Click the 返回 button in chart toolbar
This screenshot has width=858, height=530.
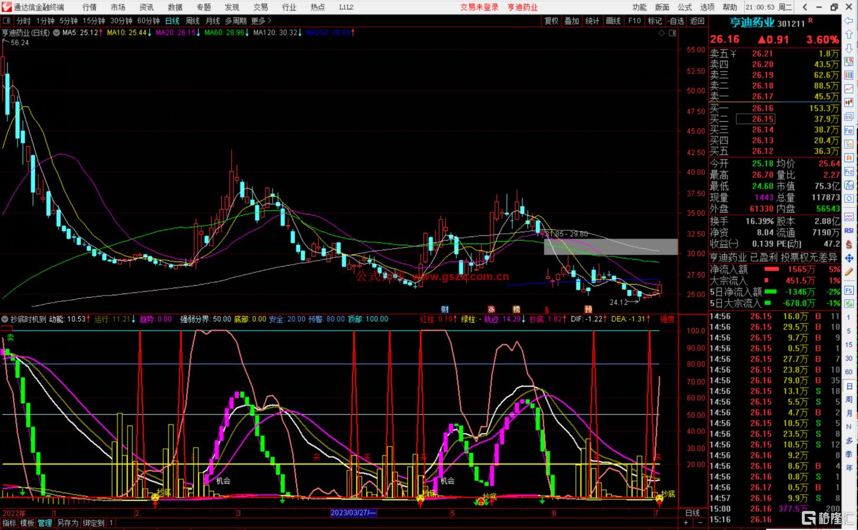(x=697, y=21)
